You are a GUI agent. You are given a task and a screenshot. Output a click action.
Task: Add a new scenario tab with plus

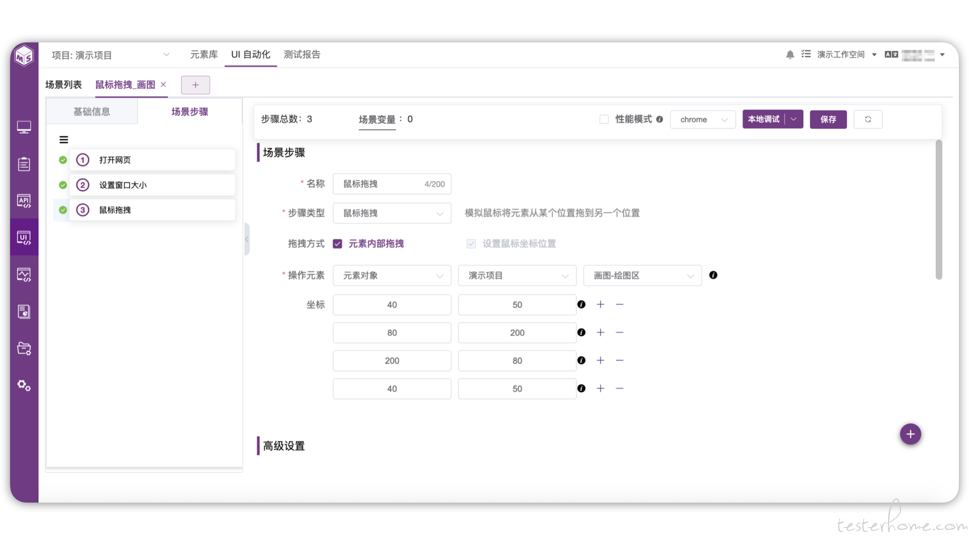[195, 85]
